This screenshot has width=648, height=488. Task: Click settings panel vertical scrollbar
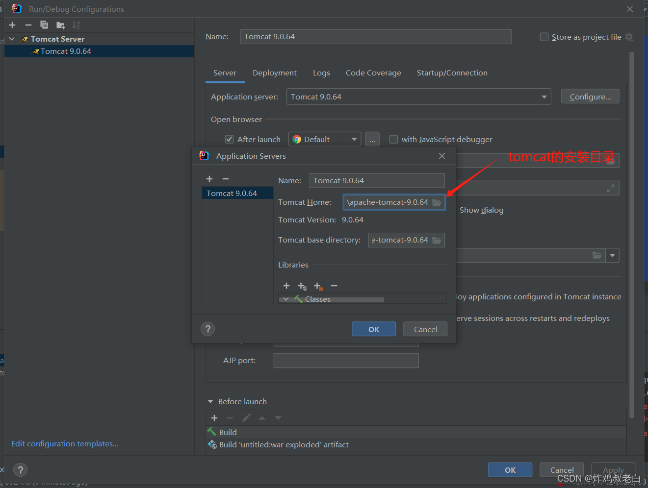[632, 235]
